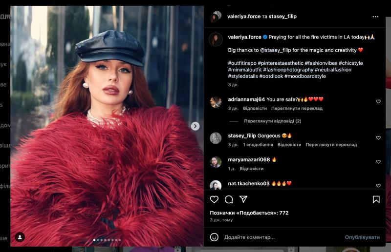Viewport: 391px width, 252px height.
Task: Save post with bookmark icon
Action: 376,199
